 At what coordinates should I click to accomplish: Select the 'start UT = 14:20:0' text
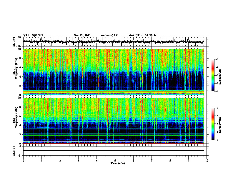(142, 35)
